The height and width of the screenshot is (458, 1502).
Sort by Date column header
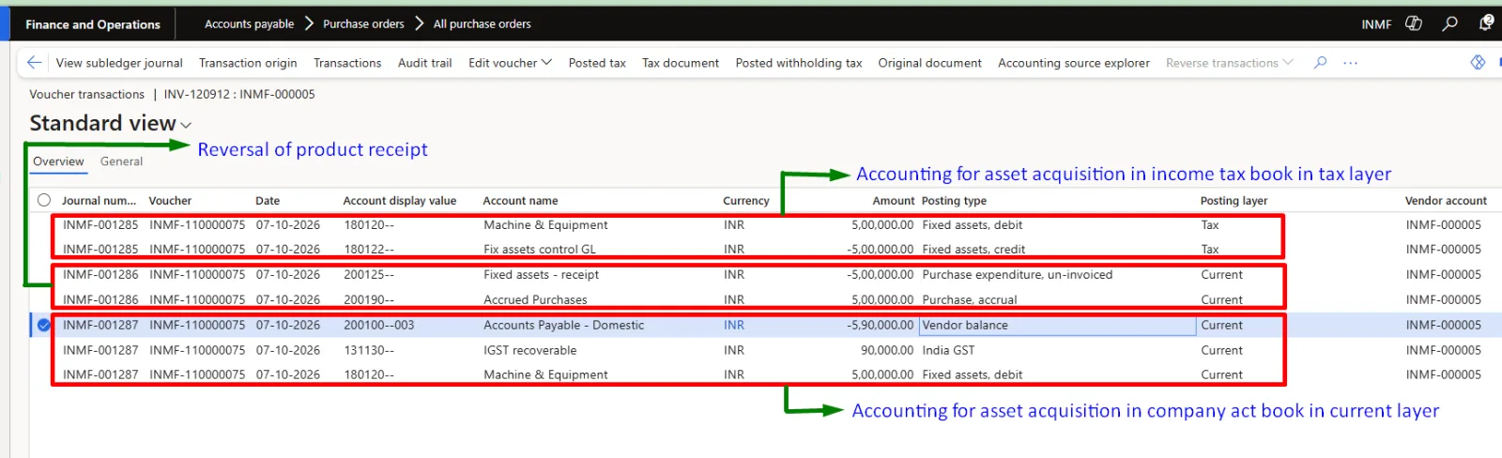268,200
